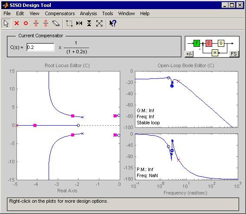Click the H sensor block
The height and width of the screenshot is (214, 246).
point(215,53)
